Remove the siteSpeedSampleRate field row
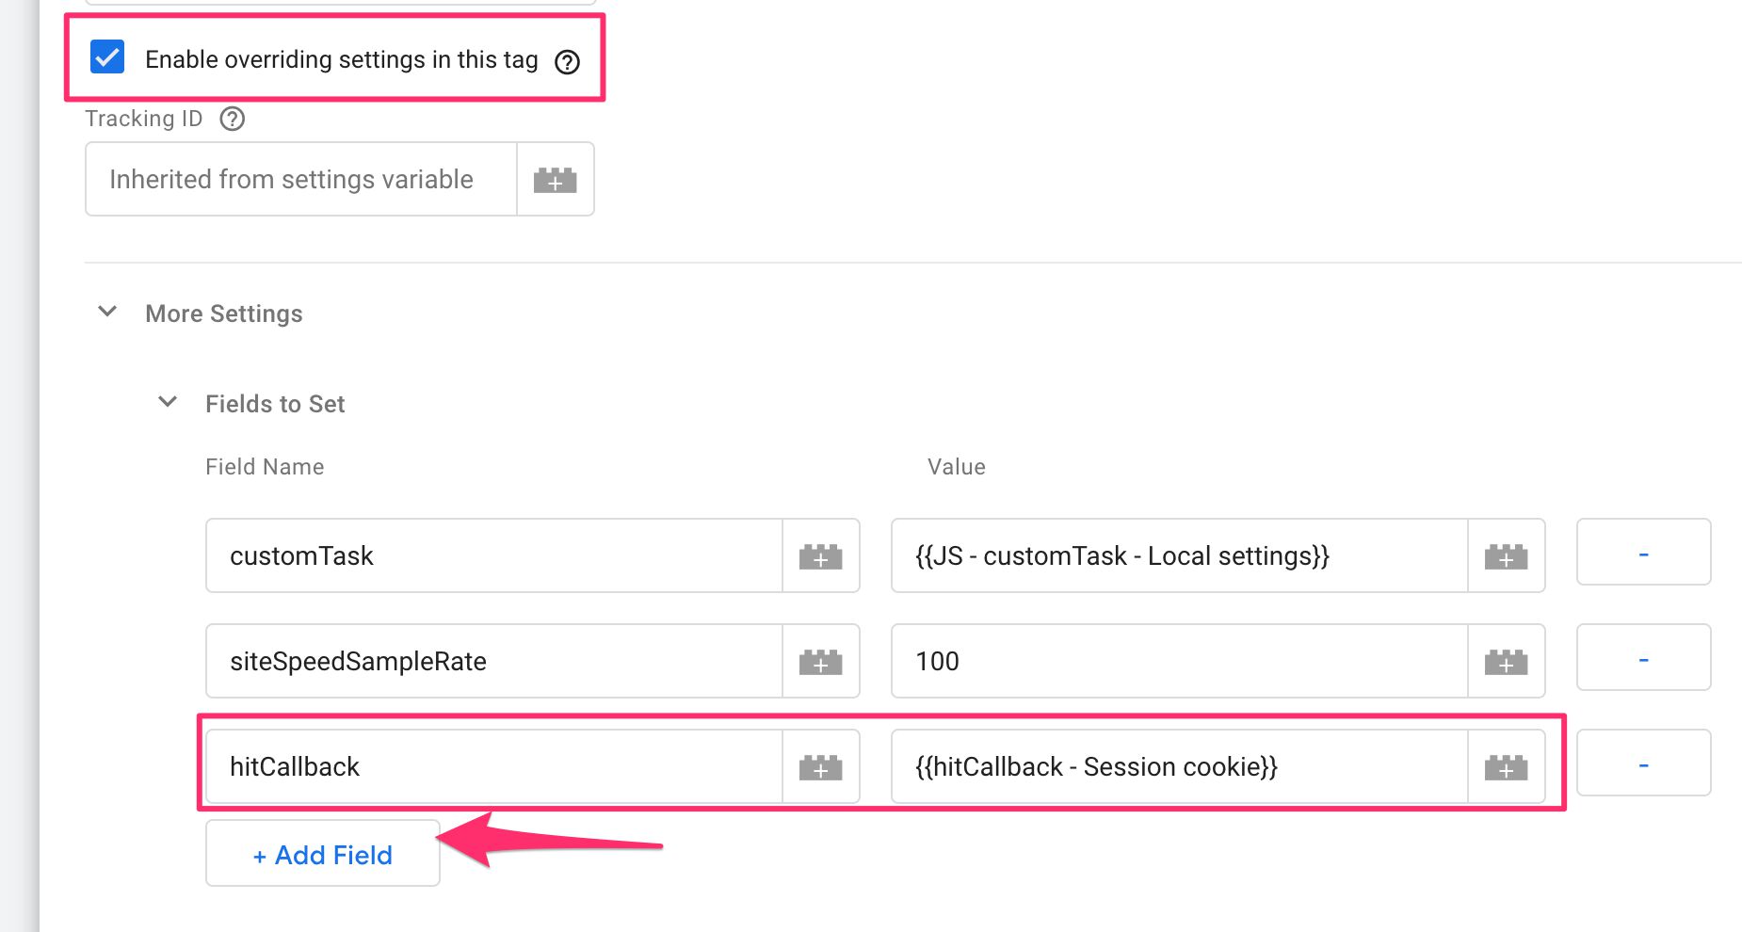The width and height of the screenshot is (1742, 932). coord(1643,658)
